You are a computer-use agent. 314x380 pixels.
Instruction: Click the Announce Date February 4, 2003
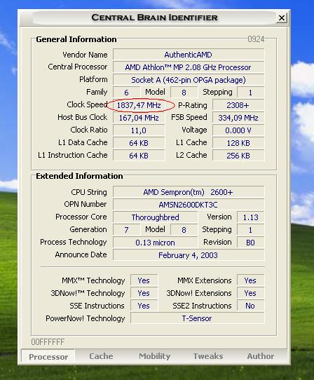click(189, 255)
